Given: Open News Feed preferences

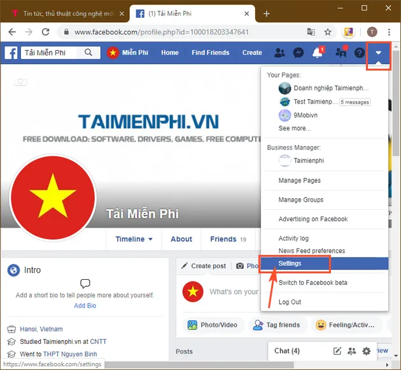Looking at the screenshot, I should 312,250.
